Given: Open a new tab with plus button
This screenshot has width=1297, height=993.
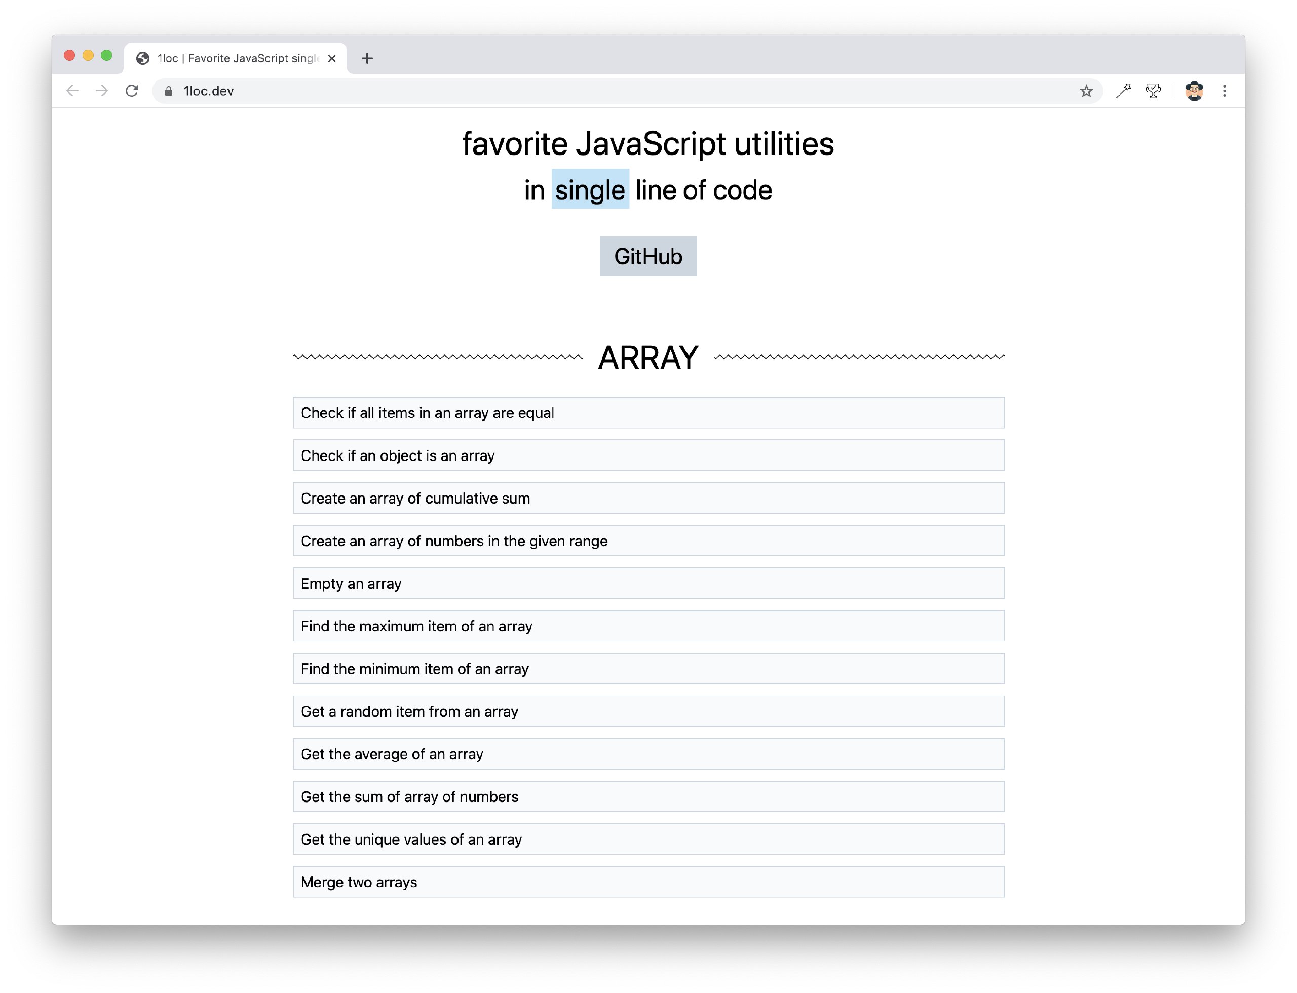Looking at the screenshot, I should pyautogui.click(x=367, y=59).
